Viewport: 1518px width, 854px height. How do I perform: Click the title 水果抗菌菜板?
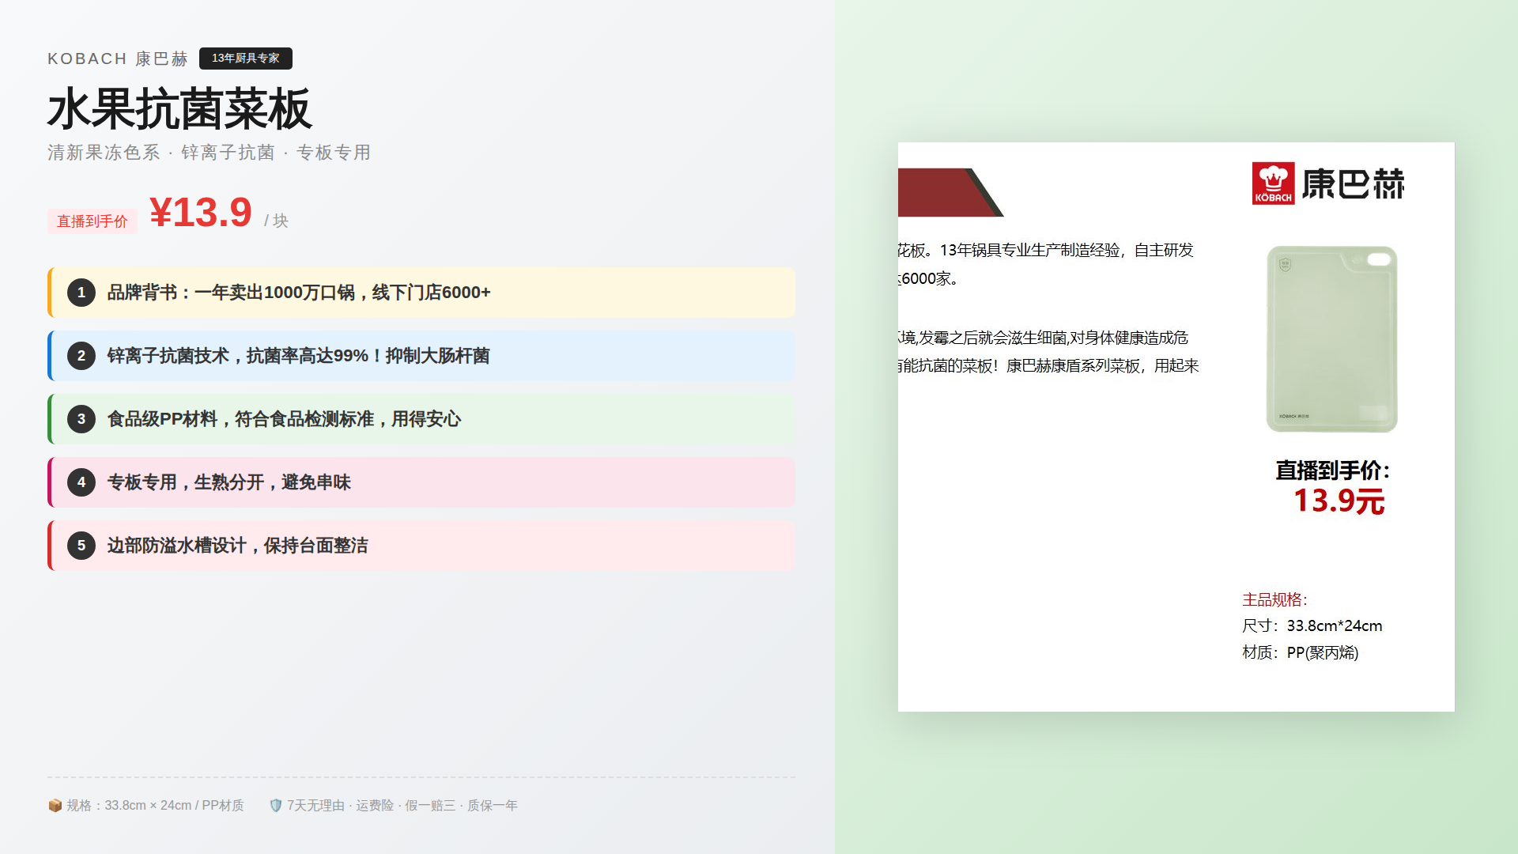click(179, 109)
